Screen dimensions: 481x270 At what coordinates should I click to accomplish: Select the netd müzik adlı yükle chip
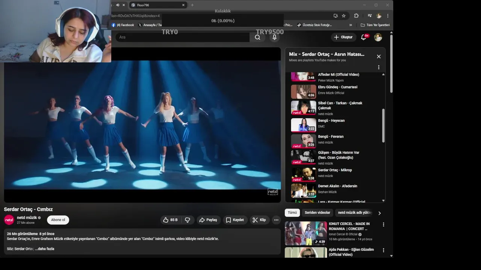point(355,213)
